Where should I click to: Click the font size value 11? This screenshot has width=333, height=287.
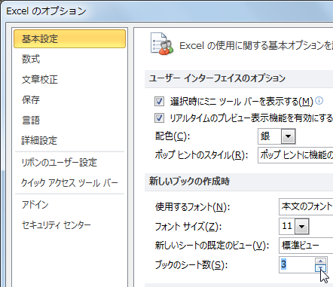287,226
